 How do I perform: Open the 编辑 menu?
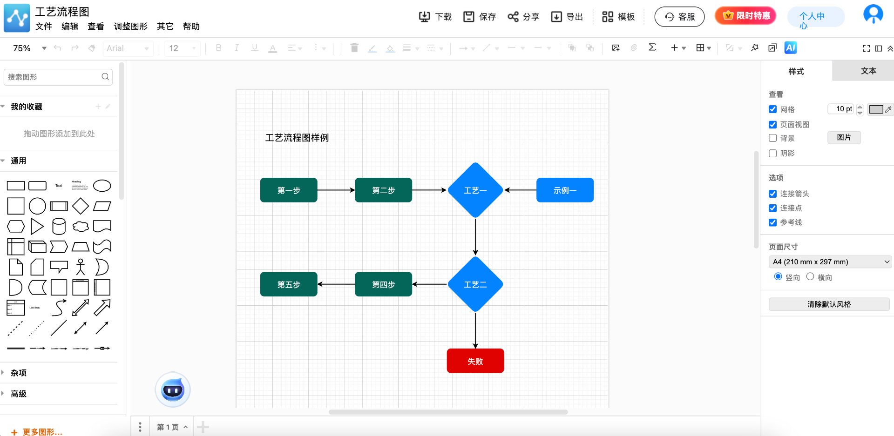[x=70, y=27]
